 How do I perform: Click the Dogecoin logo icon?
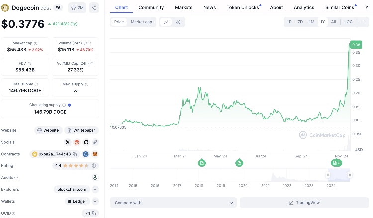pyautogui.click(x=5, y=8)
